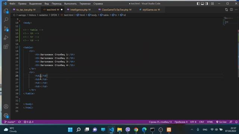Open the Файл menu

[12, 4]
